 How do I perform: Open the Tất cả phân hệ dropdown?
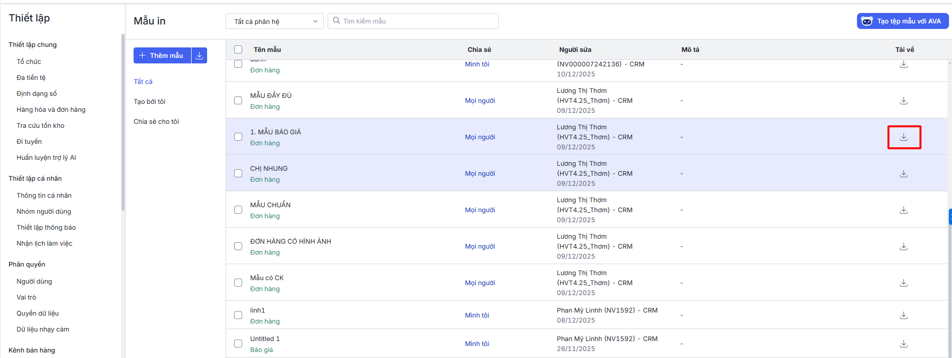coord(275,21)
